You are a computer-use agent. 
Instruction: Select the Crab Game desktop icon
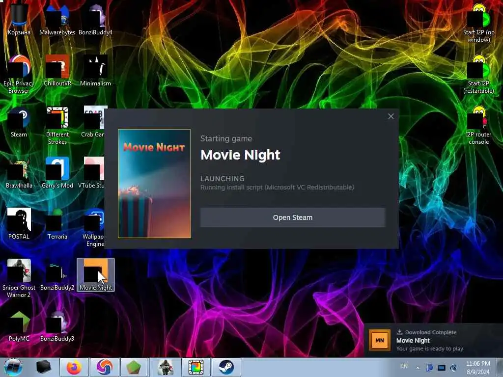pos(93,122)
